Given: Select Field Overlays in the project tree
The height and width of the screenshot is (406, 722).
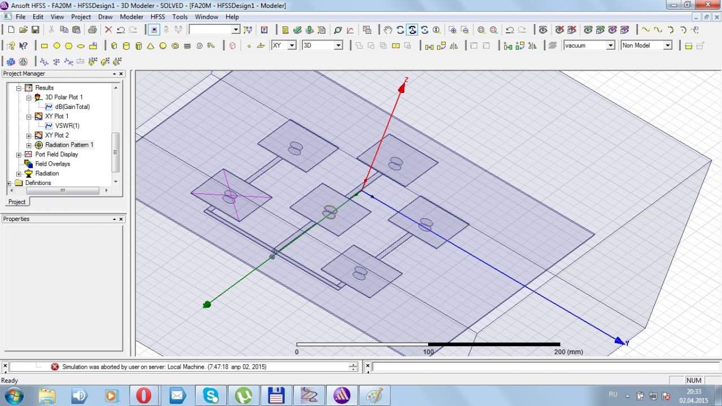Looking at the screenshot, I should click(x=52, y=164).
